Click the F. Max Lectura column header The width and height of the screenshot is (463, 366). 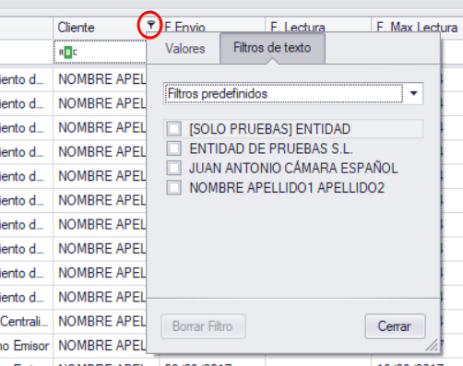coord(417,27)
